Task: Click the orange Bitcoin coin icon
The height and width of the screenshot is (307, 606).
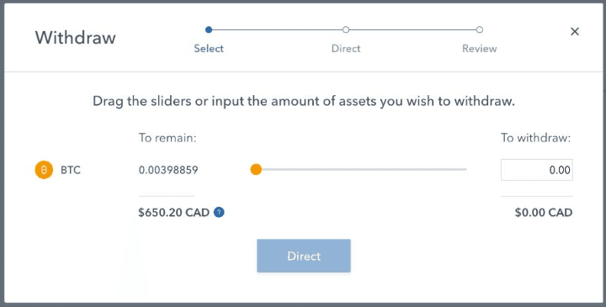Action: click(44, 170)
